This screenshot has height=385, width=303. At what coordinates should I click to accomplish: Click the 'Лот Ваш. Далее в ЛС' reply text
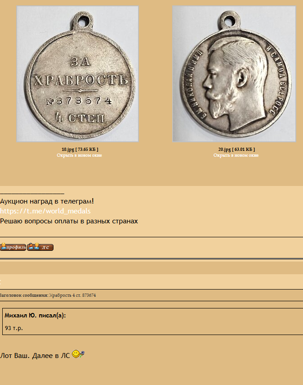pyautogui.click(x=35, y=356)
